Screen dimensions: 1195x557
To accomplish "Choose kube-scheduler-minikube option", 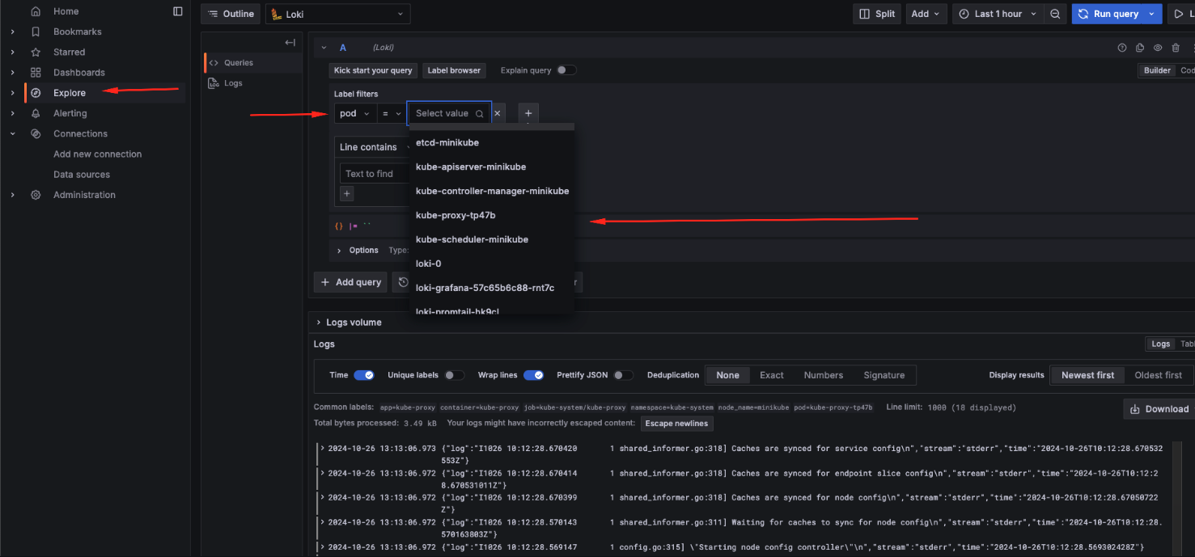I will pyautogui.click(x=492, y=239).
